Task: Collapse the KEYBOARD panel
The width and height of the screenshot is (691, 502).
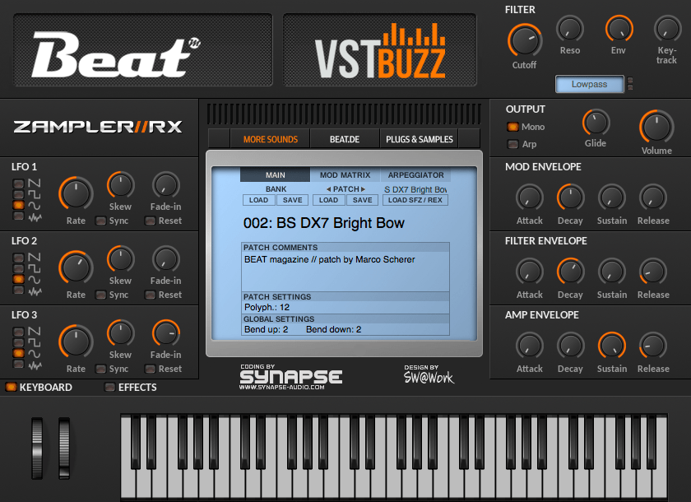Action: 12,387
